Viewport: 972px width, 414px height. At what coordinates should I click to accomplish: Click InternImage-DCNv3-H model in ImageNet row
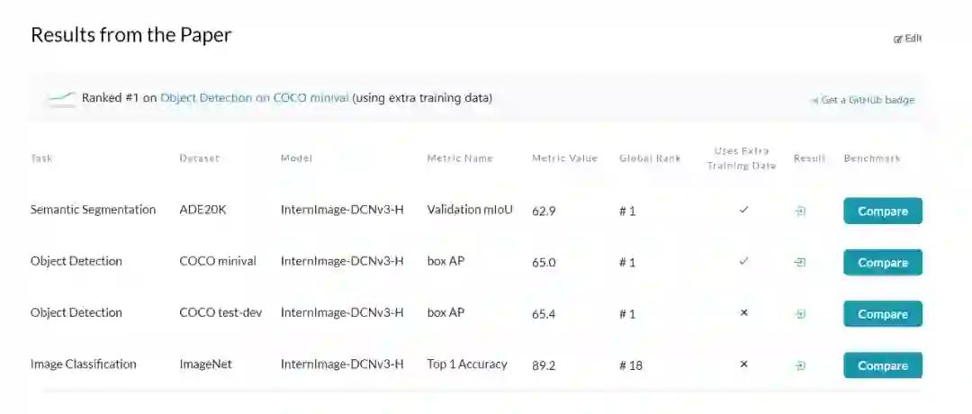point(342,364)
